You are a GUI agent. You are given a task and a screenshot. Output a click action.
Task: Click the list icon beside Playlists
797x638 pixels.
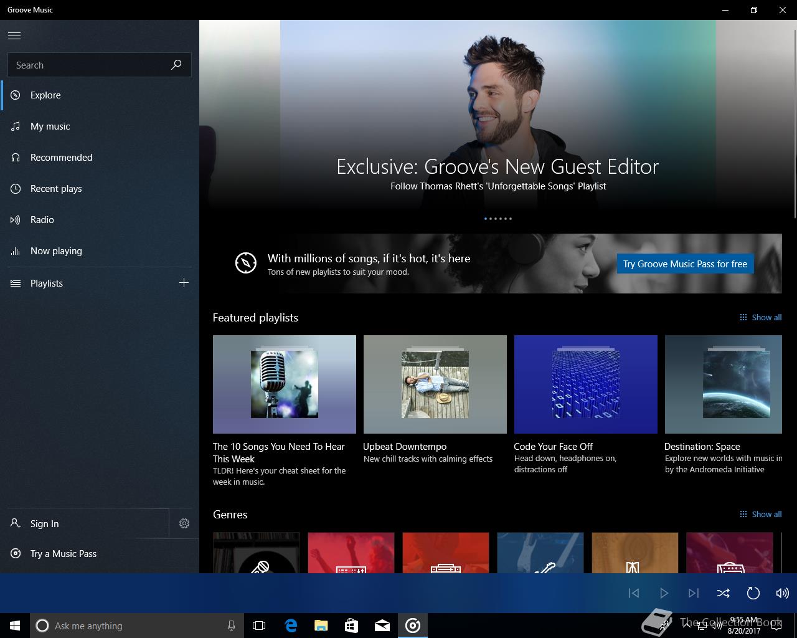16,283
